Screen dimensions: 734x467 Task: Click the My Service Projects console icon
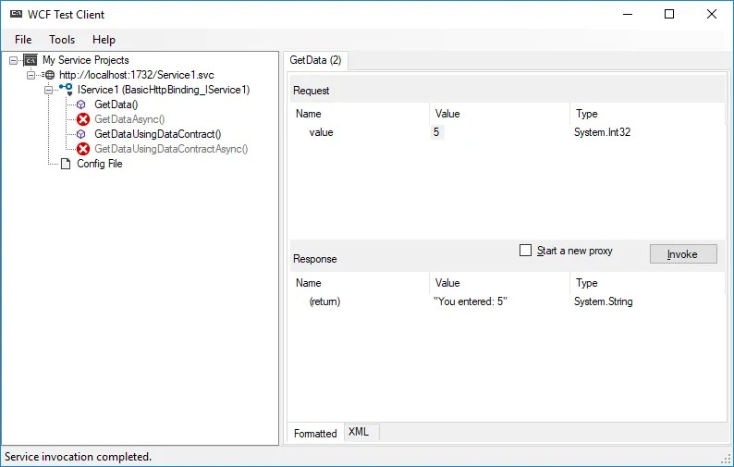[x=31, y=60]
